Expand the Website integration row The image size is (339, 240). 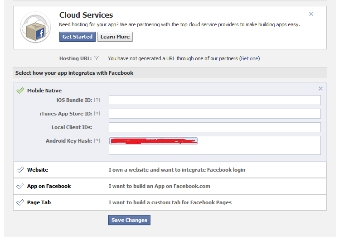tap(177, 170)
